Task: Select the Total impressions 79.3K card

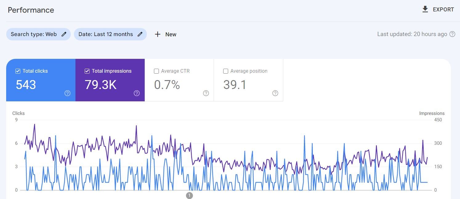Action: (x=110, y=80)
